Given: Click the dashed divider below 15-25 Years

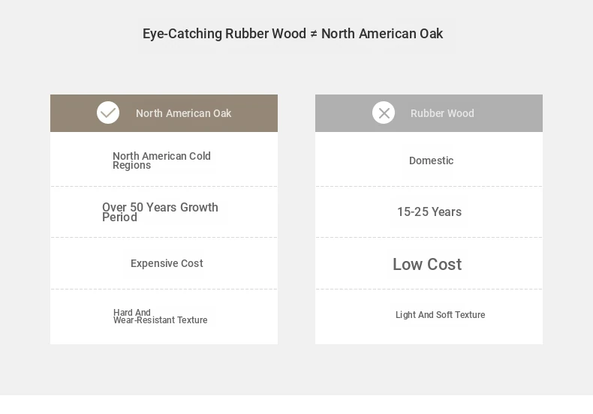Looking at the screenshot, I should [429, 238].
